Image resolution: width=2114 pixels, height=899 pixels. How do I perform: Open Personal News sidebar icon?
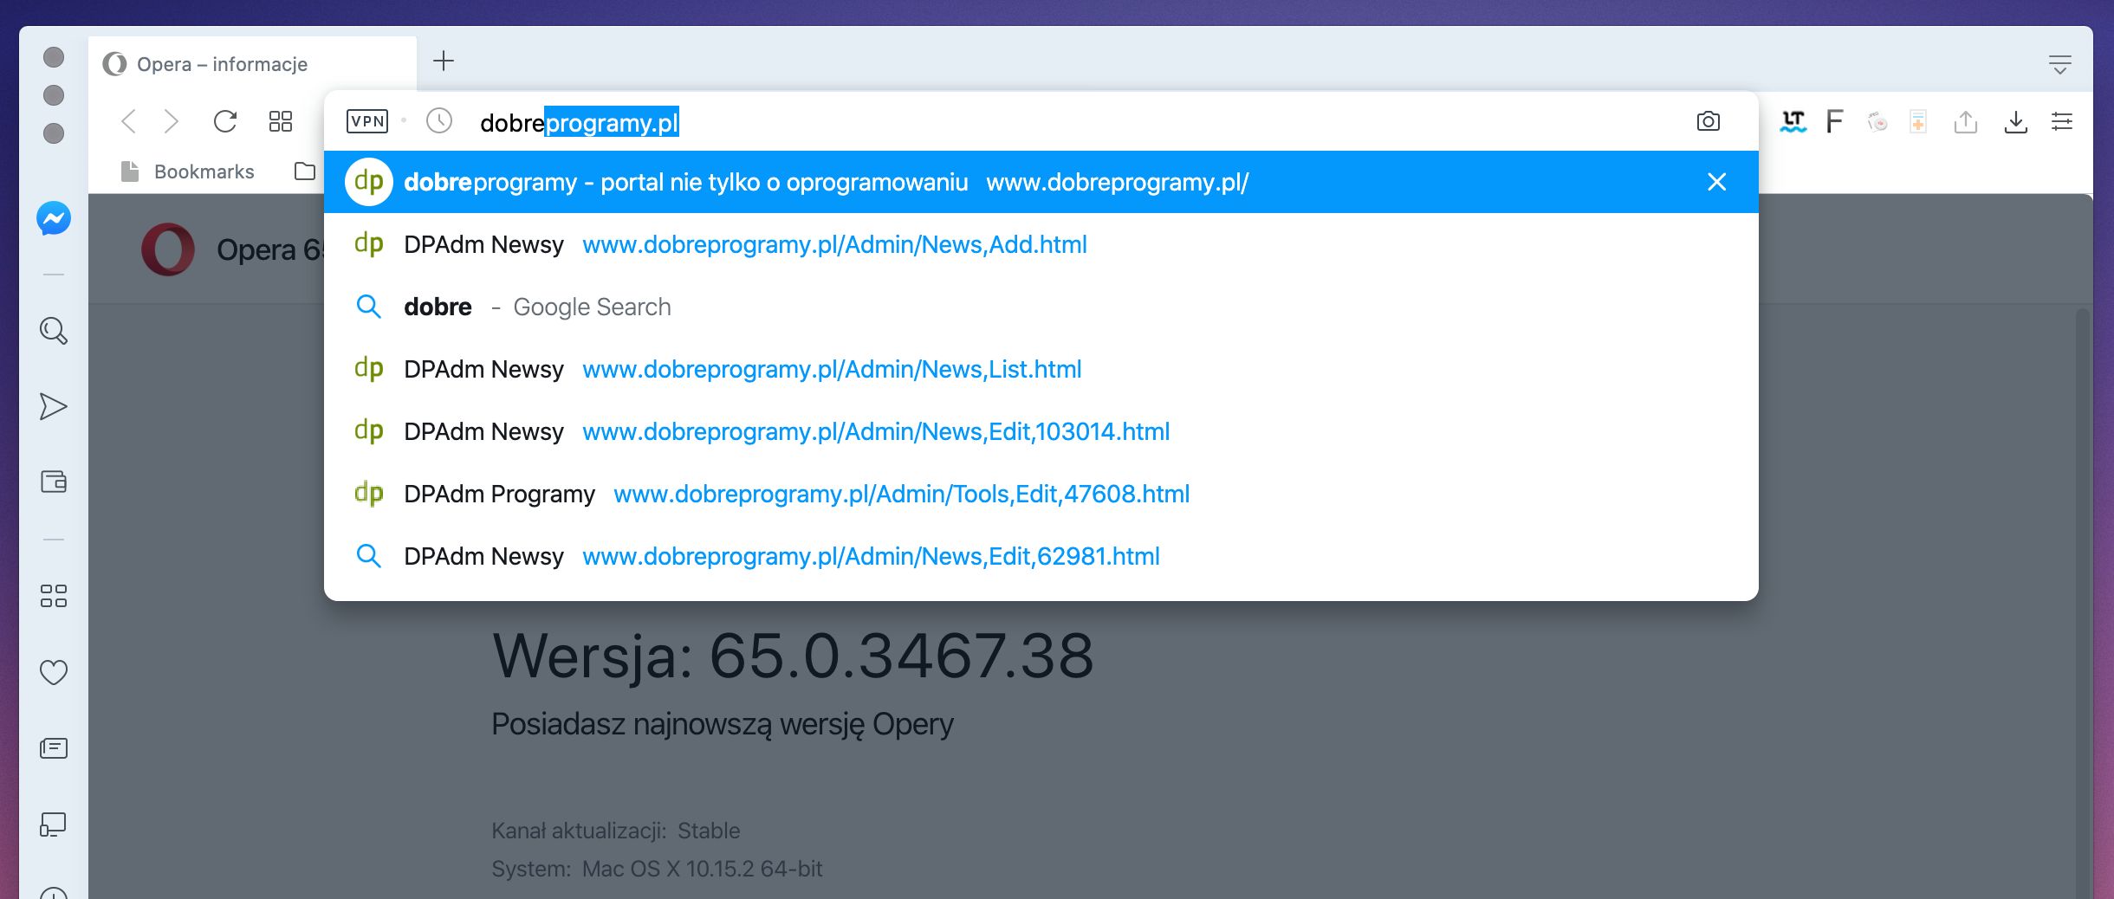pos(54,748)
